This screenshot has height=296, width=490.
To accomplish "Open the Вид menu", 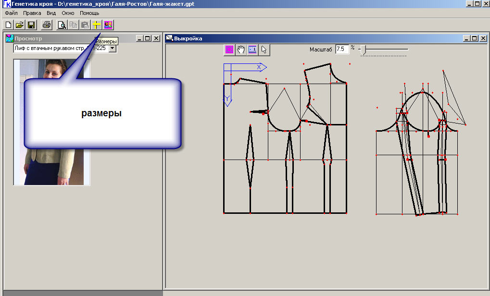I will (51, 13).
